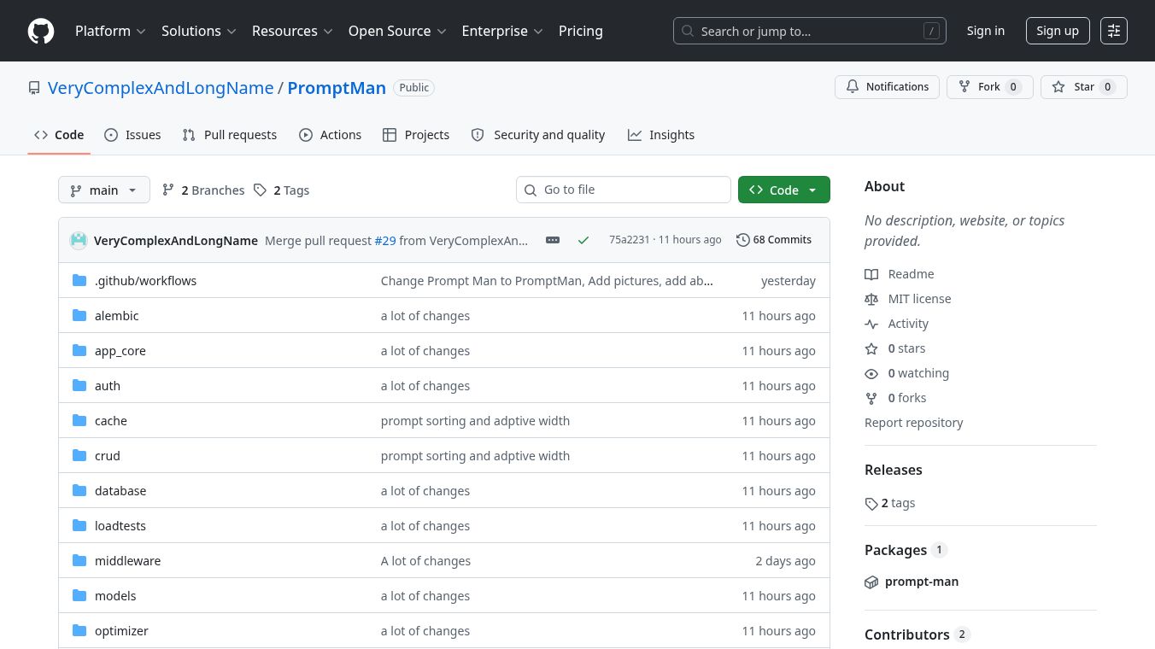
Task: Click the tag icon under Releases
Action: [871, 504]
